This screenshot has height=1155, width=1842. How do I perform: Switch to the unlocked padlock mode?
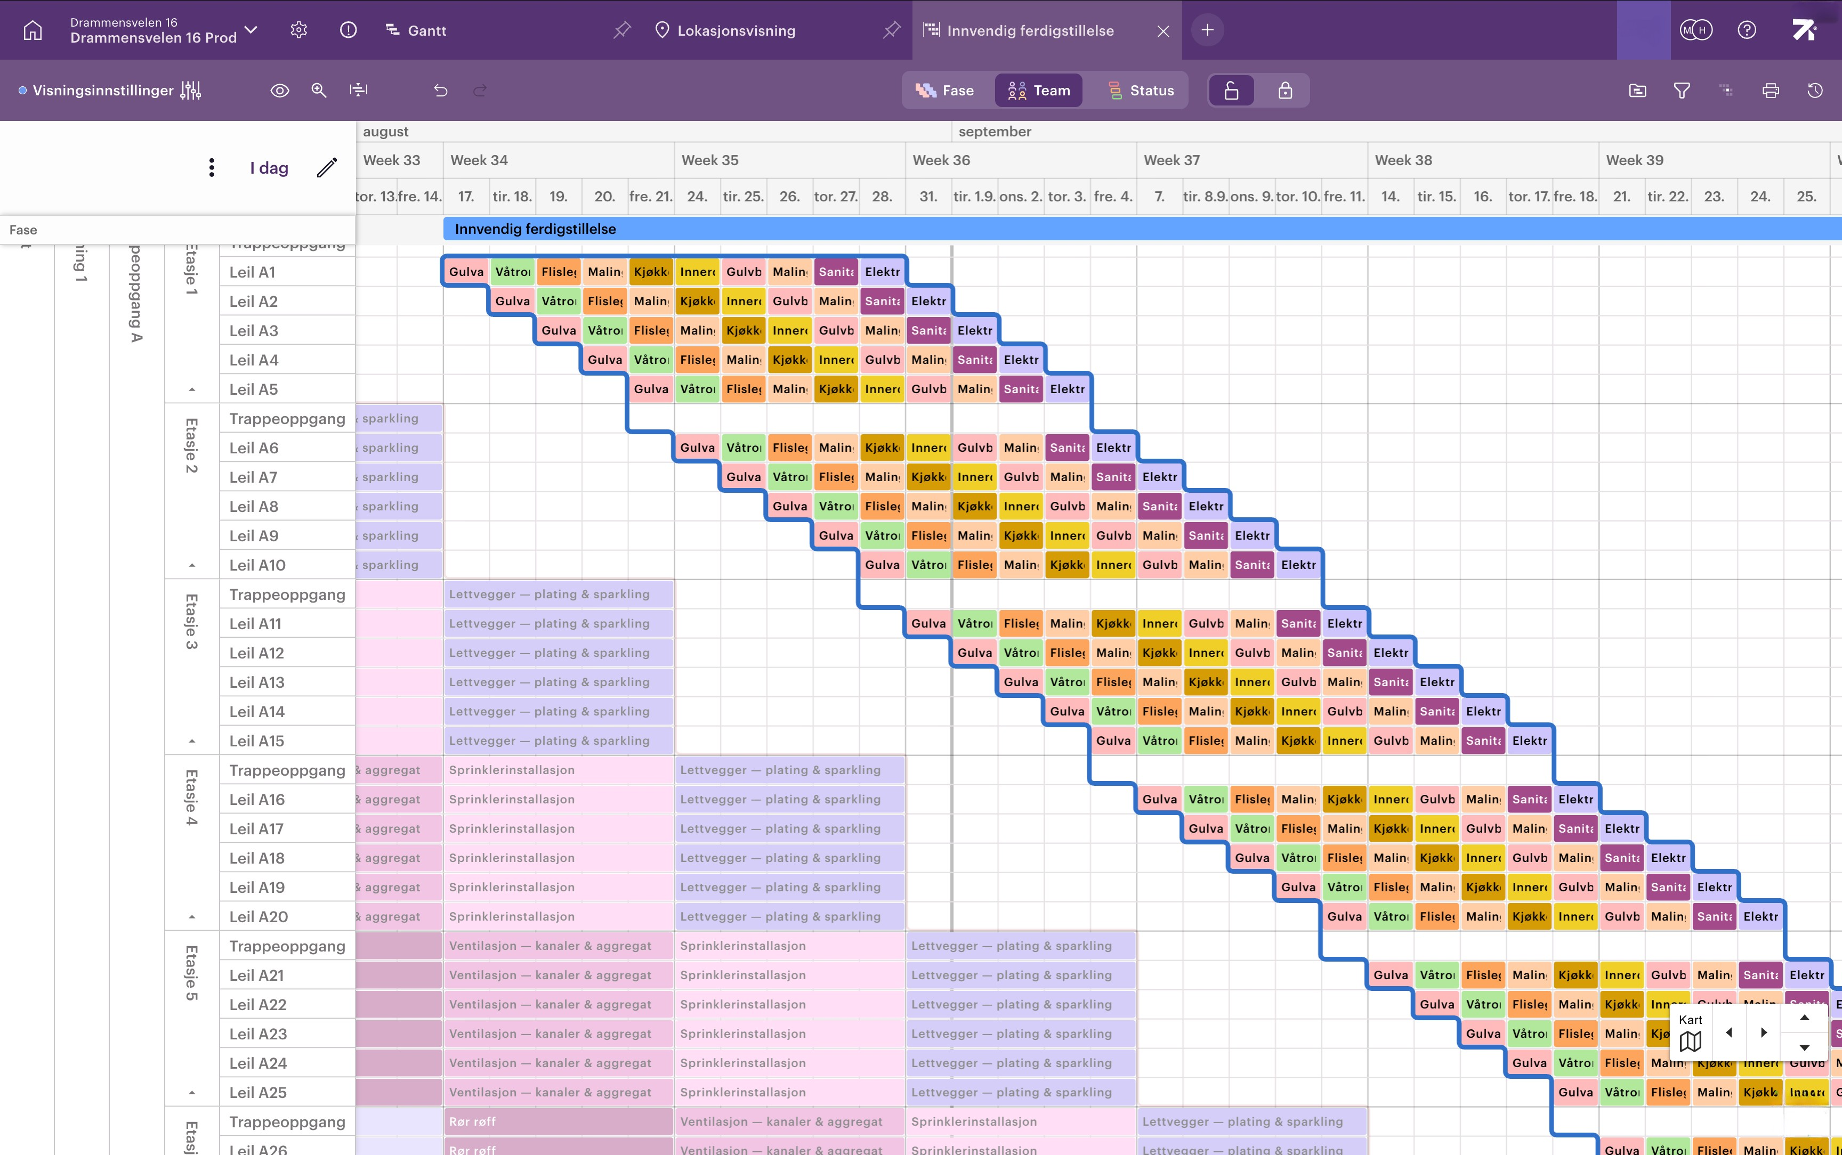(1232, 90)
